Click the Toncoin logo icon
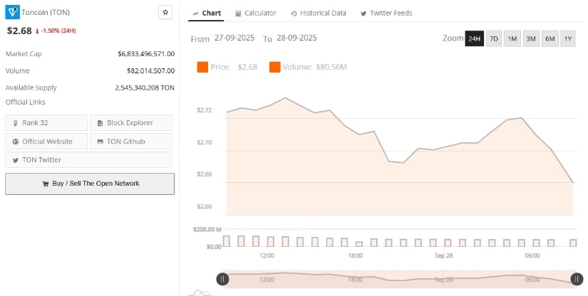Image resolution: width=588 pixels, height=296 pixels. coord(13,12)
